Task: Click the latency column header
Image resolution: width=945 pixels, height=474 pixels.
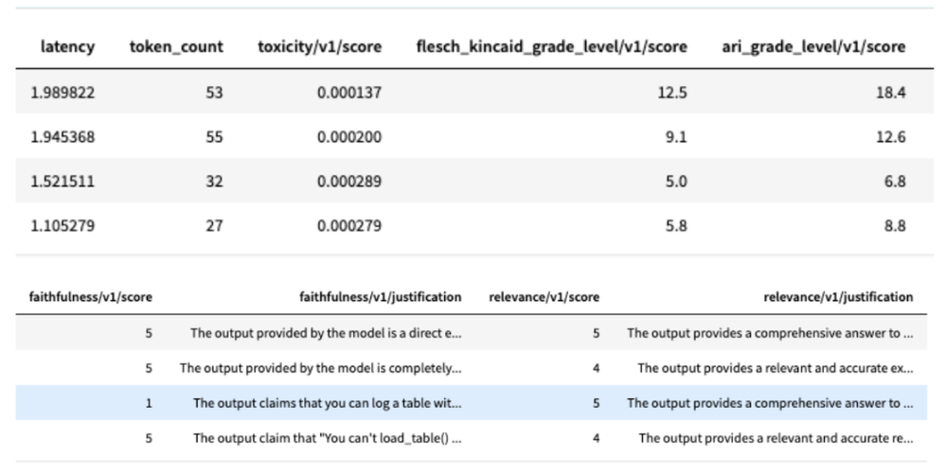Action: pos(67,46)
